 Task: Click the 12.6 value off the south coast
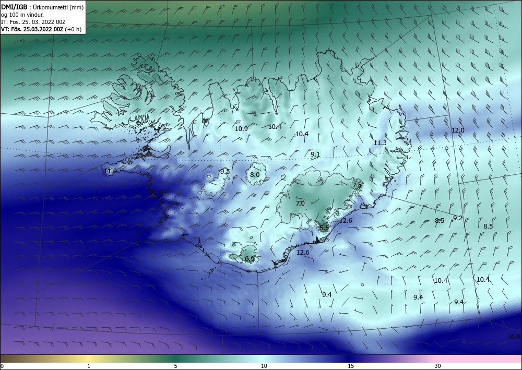pyautogui.click(x=303, y=253)
